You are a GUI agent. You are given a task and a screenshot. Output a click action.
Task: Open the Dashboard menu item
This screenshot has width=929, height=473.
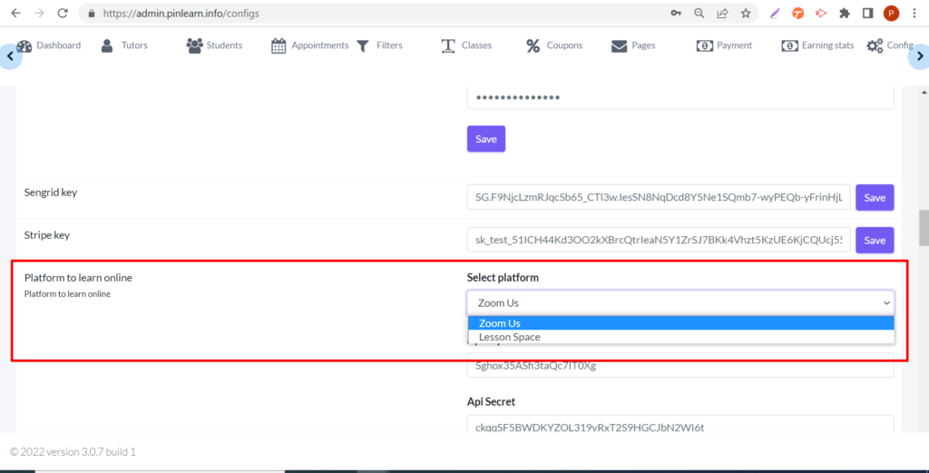click(49, 45)
